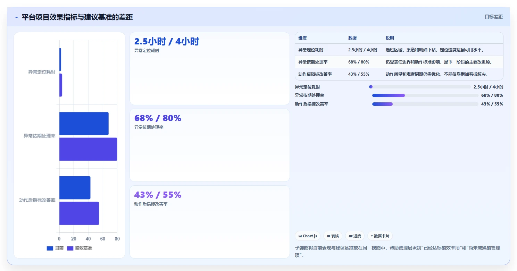Viewport: 517px width, 271px height.
Task: Toggle the 当前 legend swatch
Action: click(50, 248)
